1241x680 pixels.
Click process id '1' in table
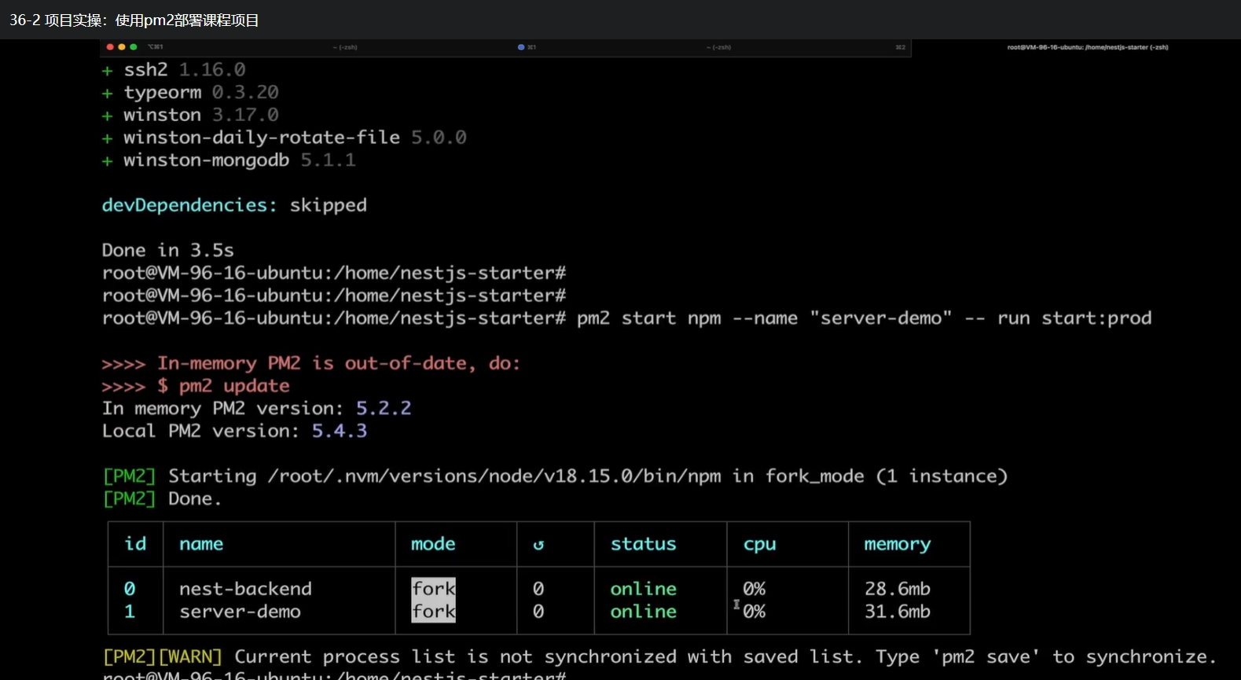(x=130, y=612)
